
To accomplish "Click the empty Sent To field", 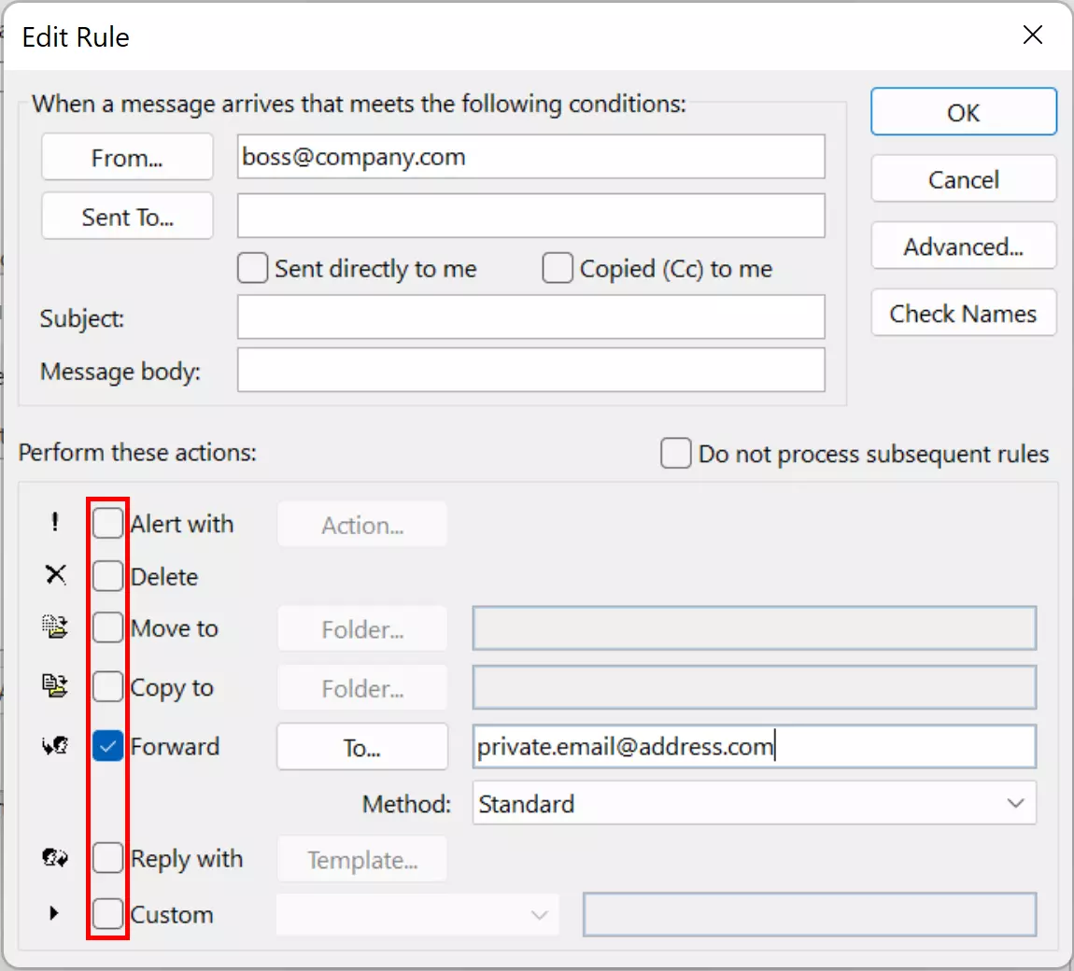I will [530, 216].
